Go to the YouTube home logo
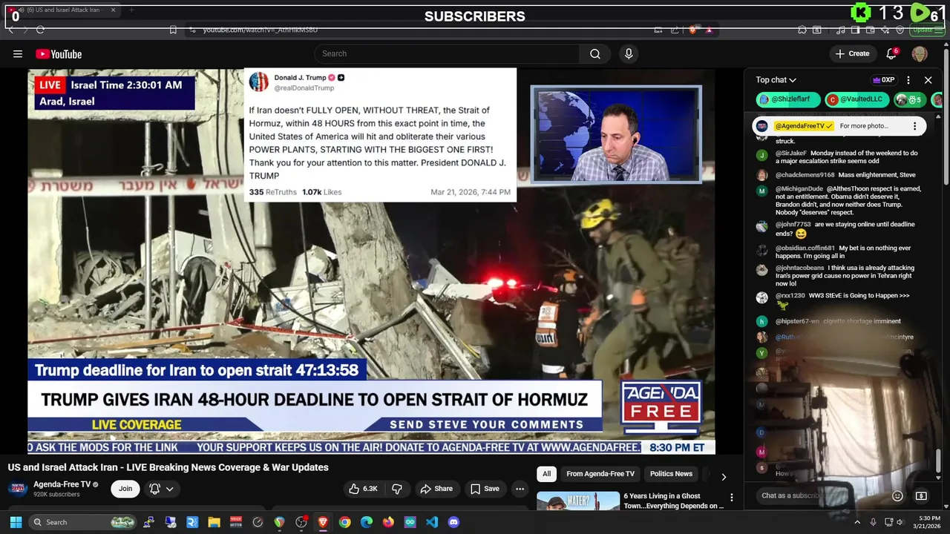 click(59, 53)
